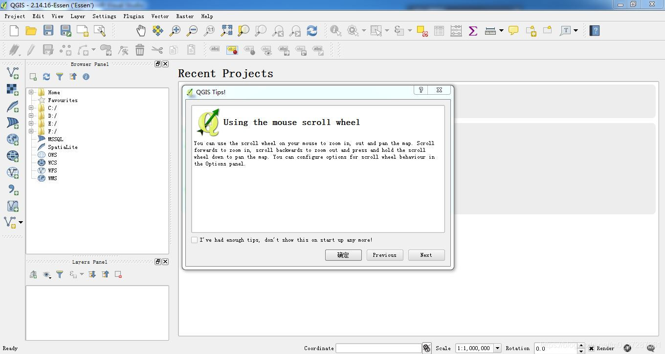
Task: Open the Measure tool dropdown arrow
Action: (501, 31)
